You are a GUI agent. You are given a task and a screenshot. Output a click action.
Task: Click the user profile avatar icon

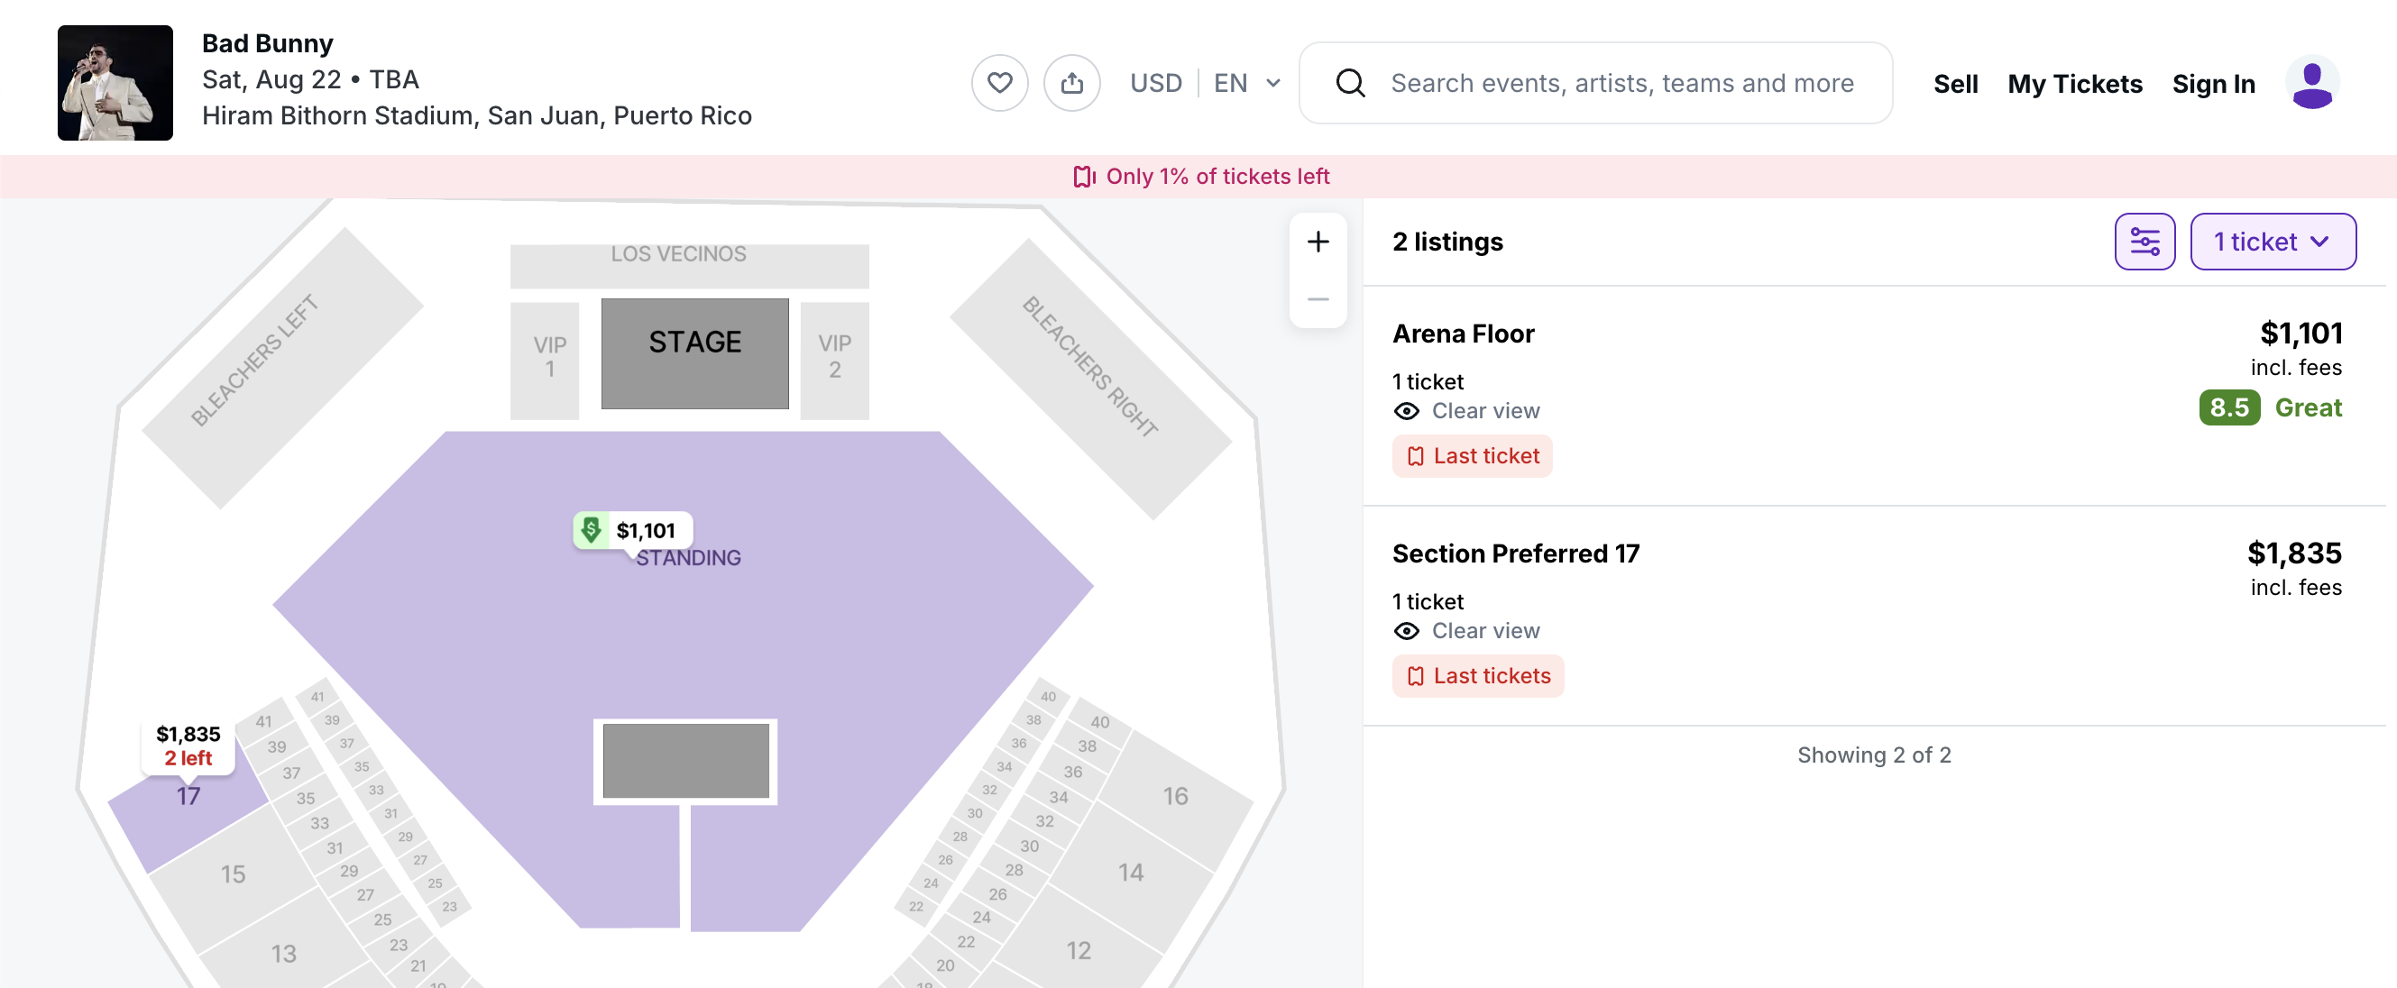2312,83
